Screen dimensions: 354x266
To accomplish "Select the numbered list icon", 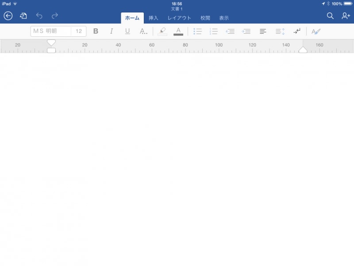I will 214,31.
